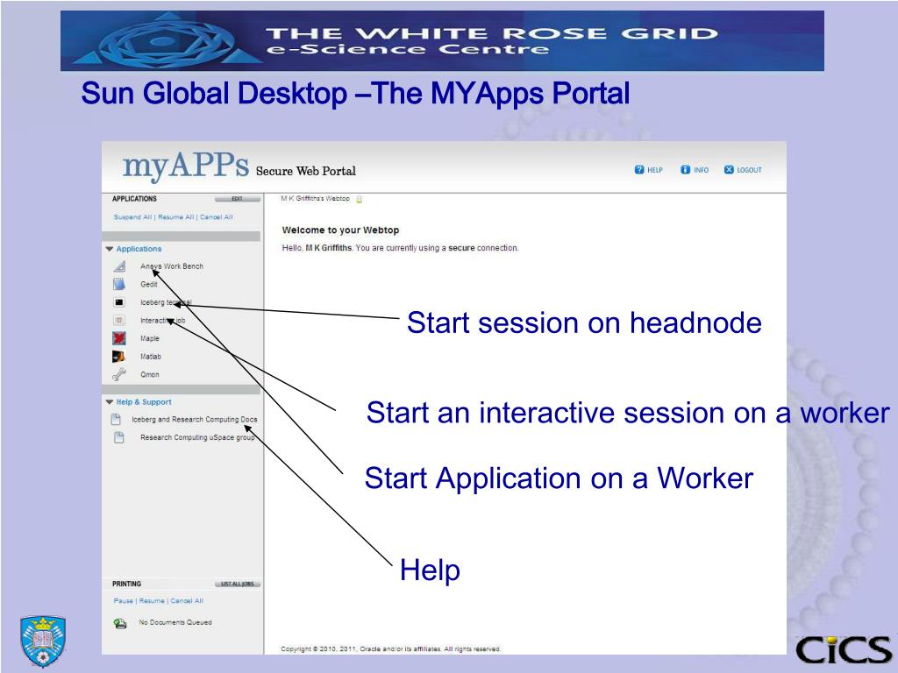Click Suspend All applications link
Screen dimensions: 898x673
click(x=133, y=217)
